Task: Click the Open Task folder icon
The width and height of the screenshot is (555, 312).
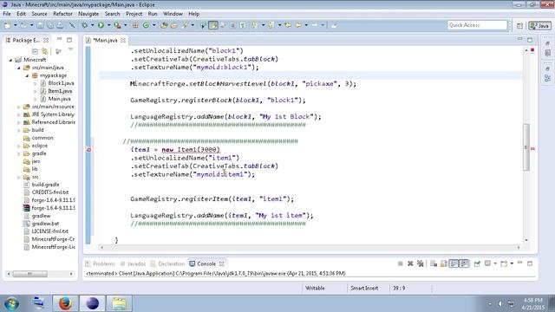Action: (x=173, y=25)
